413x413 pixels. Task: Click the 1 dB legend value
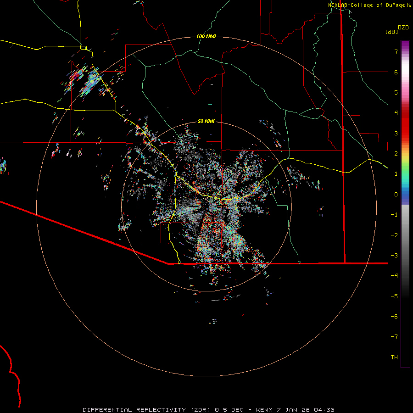(396, 174)
